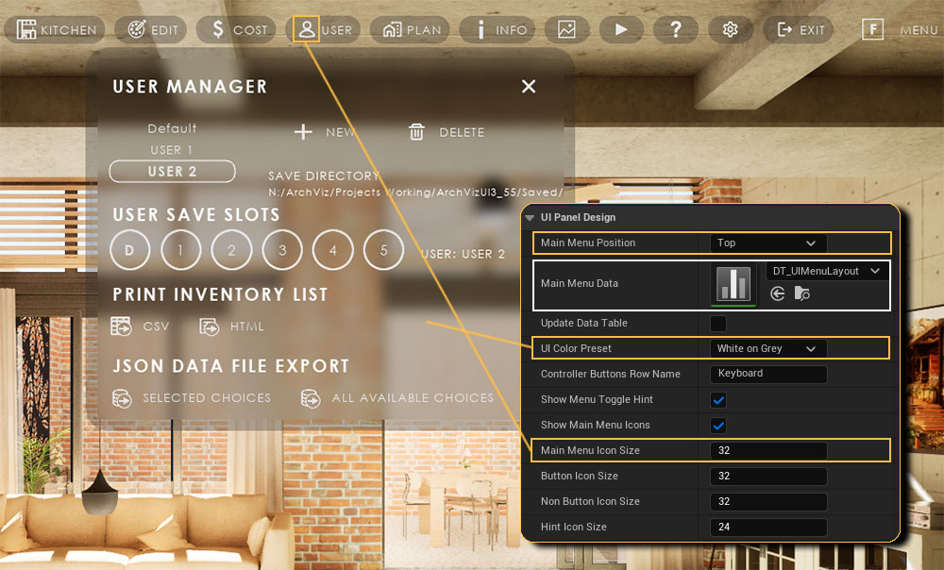
Task: Open the Kitchen menu item
Action: (57, 29)
